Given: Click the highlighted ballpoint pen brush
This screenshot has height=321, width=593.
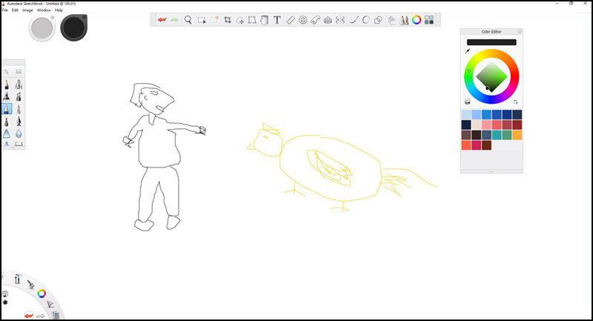Looking at the screenshot, I should click(7, 109).
